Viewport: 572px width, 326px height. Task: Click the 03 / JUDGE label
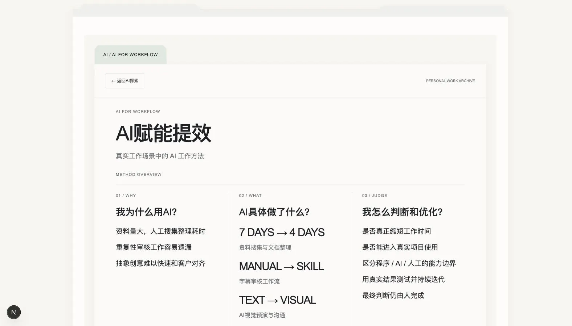click(375, 196)
